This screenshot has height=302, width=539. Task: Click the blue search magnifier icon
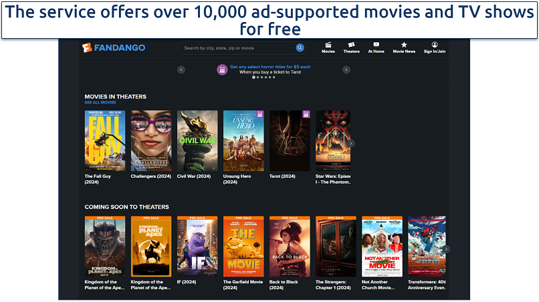click(300, 47)
